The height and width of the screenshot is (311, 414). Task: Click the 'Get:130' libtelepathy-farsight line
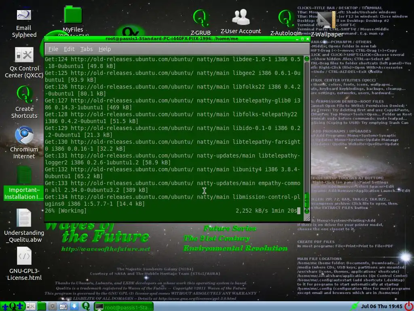(172, 145)
